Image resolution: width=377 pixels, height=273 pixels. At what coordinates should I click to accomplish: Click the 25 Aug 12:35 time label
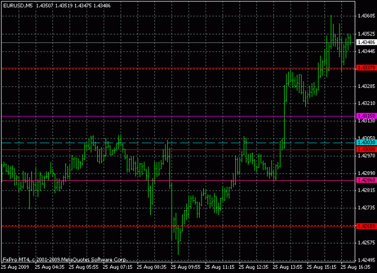[x=254, y=267]
